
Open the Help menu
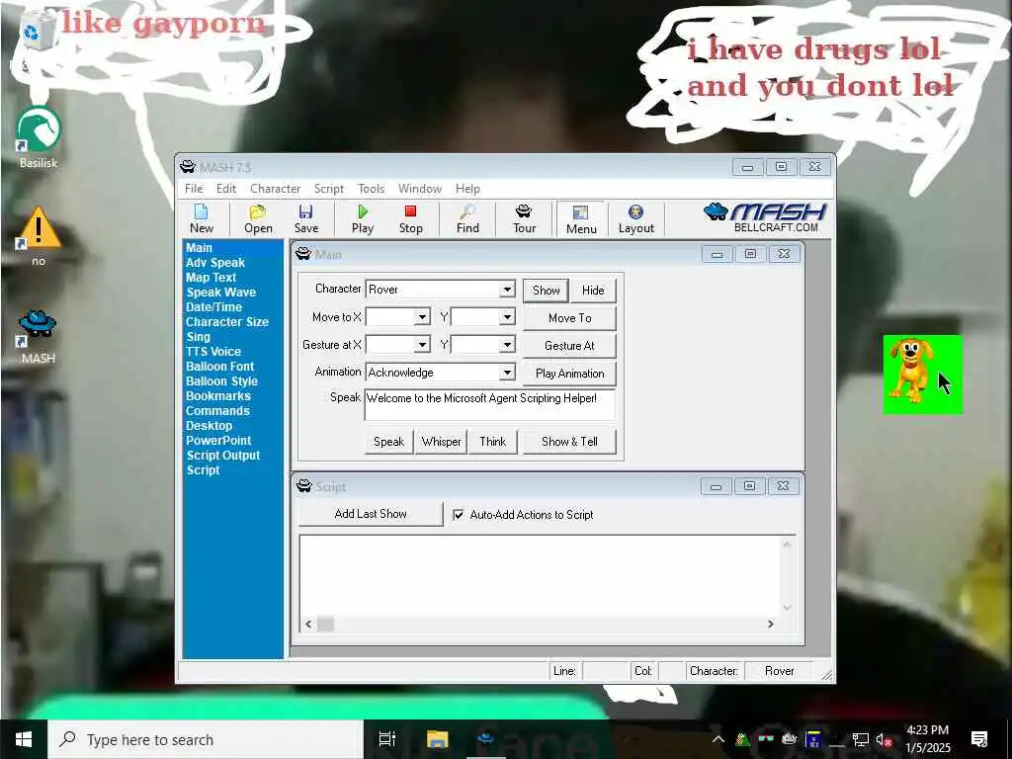[467, 189]
